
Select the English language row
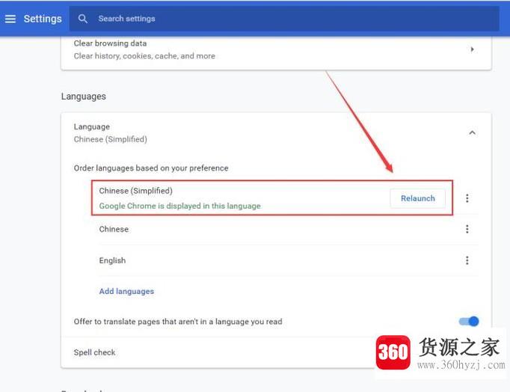[289, 260]
